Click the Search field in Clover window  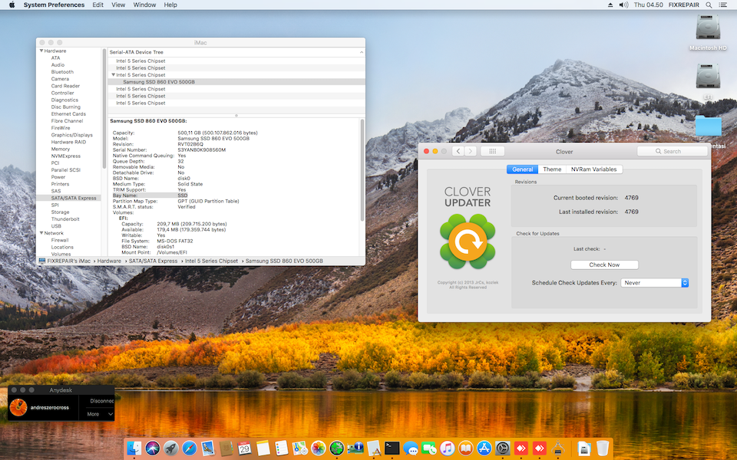click(x=673, y=151)
